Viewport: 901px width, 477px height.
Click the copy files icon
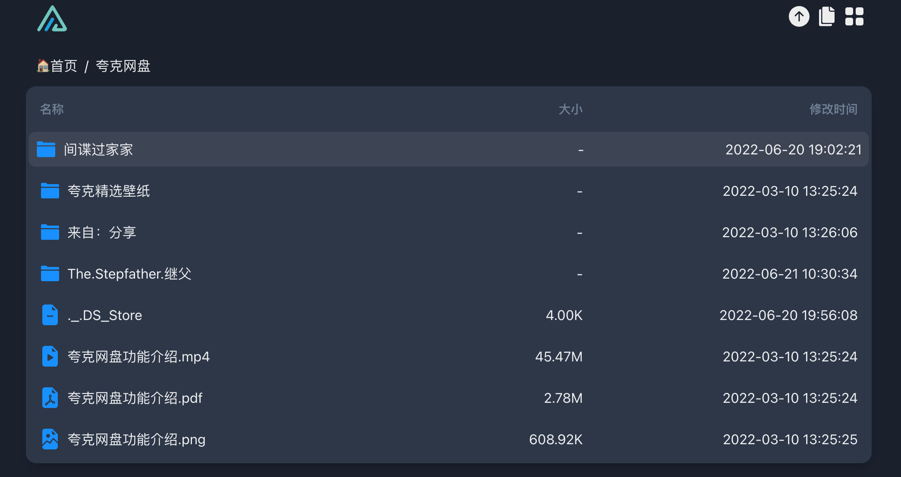[826, 17]
